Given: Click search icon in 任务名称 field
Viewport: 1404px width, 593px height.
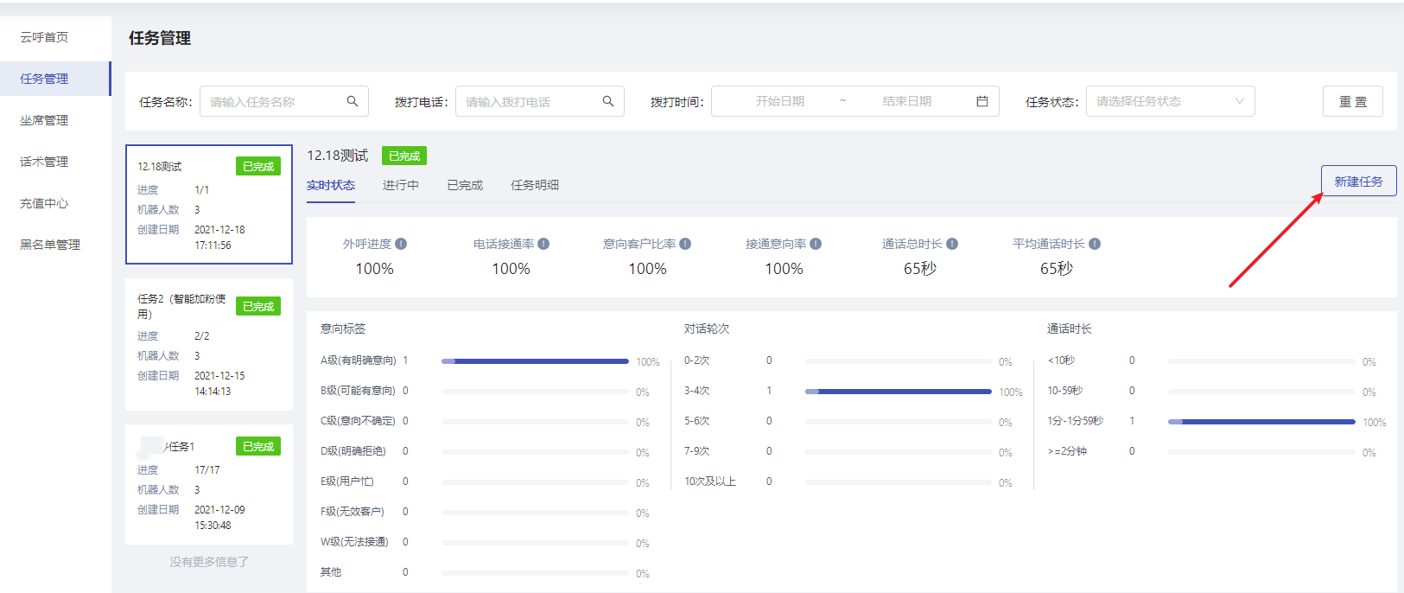Looking at the screenshot, I should [x=353, y=101].
